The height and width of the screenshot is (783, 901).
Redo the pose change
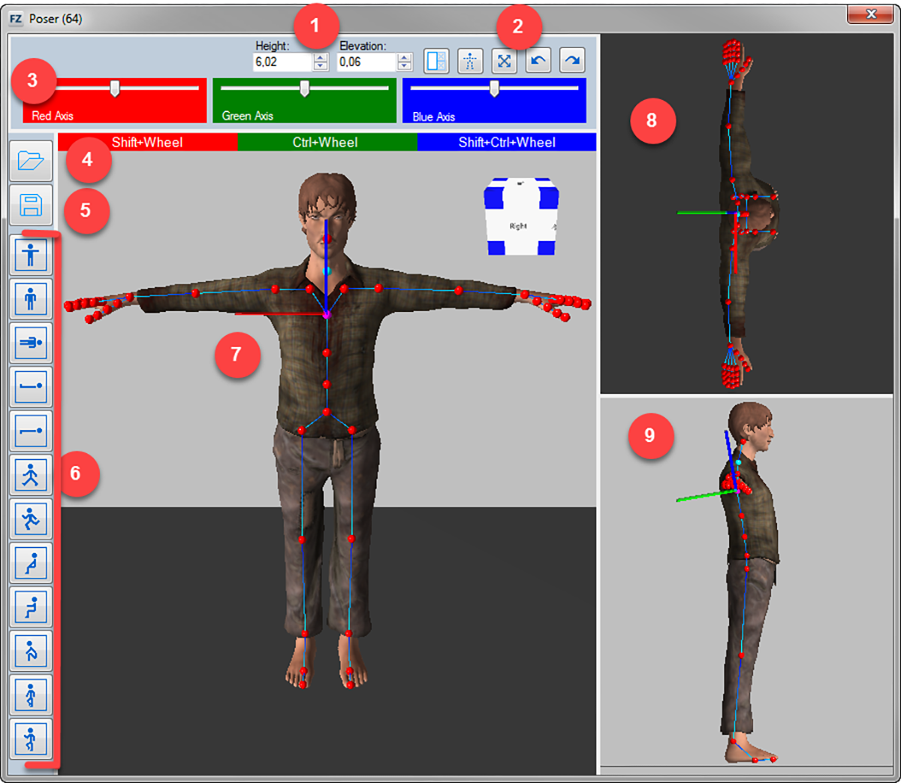point(572,61)
